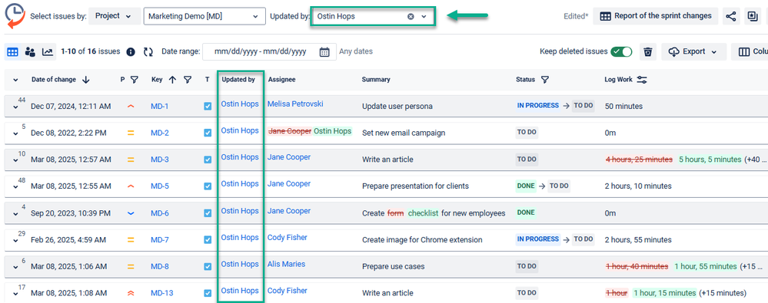The height and width of the screenshot is (303, 768).
Task: Open issue MD-3 link
Action: (x=160, y=160)
